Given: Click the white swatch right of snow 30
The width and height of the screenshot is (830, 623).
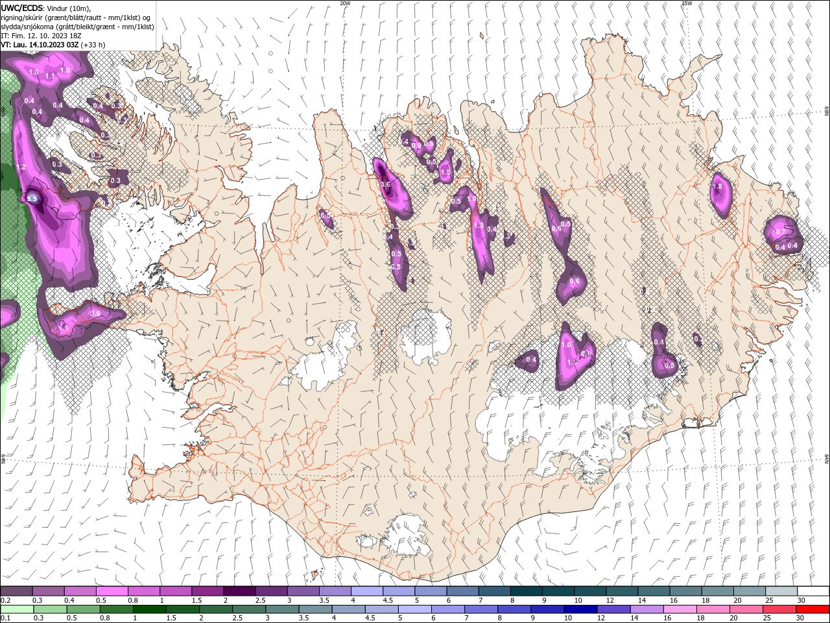Looking at the screenshot, I should (814, 591).
